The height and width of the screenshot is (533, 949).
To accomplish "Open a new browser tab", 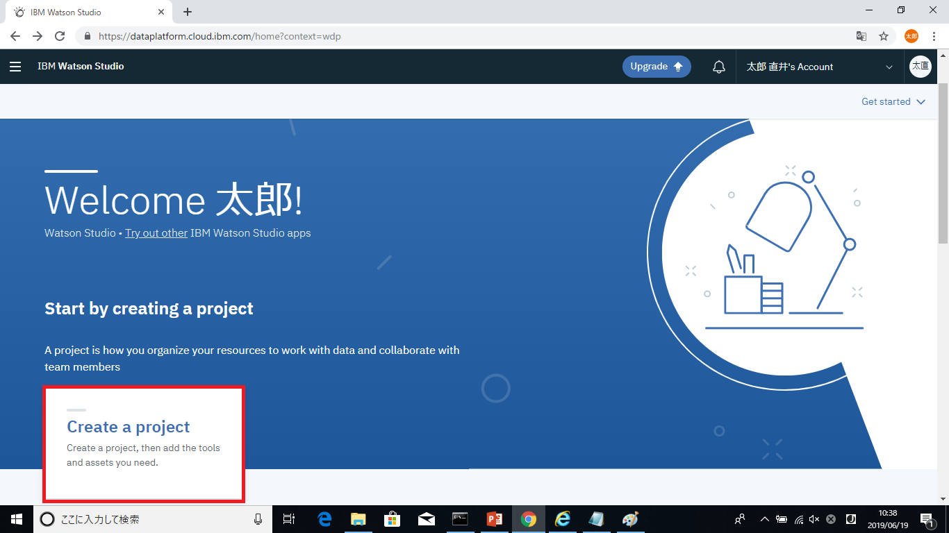I will coord(188,12).
